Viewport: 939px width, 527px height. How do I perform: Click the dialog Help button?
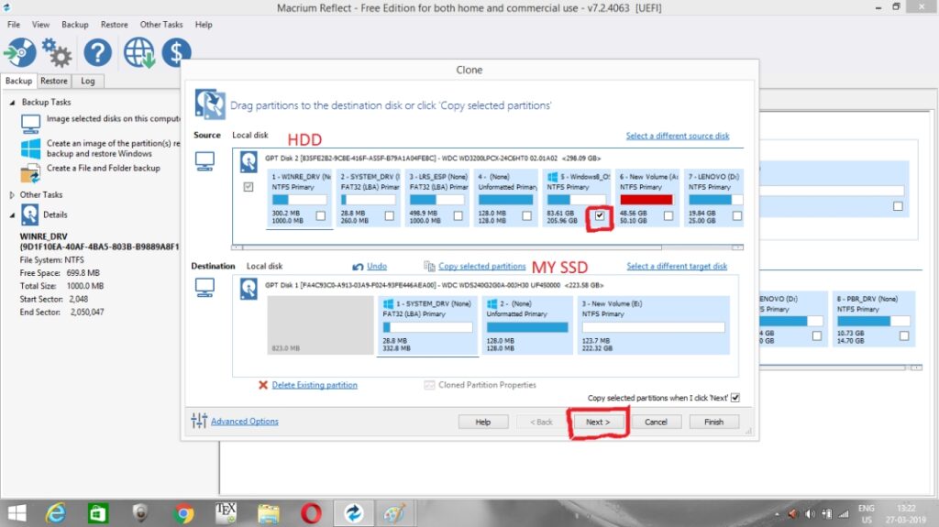coord(483,423)
